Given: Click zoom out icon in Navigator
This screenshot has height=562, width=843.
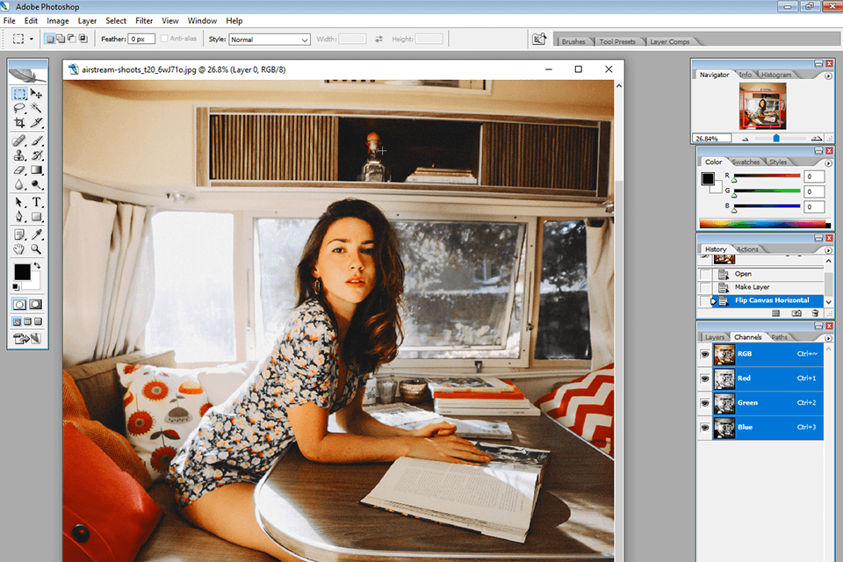Looking at the screenshot, I should (746, 139).
